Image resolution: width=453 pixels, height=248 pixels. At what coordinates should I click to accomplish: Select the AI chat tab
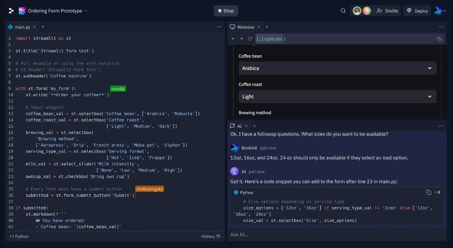(239, 126)
